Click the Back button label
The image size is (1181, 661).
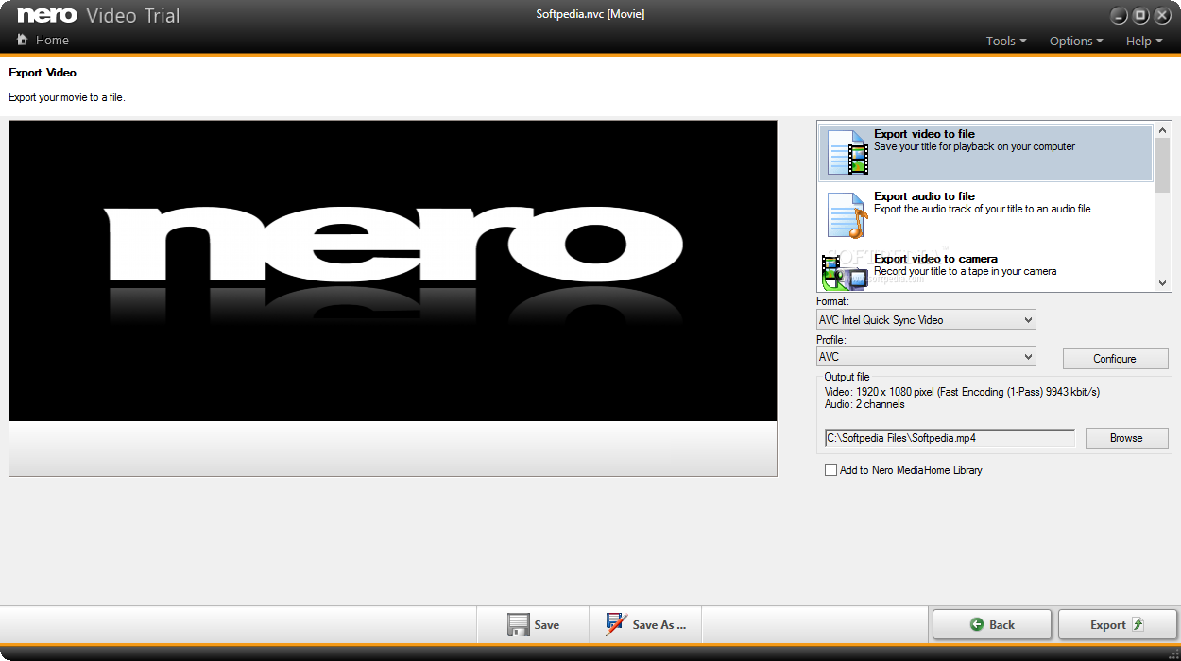1001,624
